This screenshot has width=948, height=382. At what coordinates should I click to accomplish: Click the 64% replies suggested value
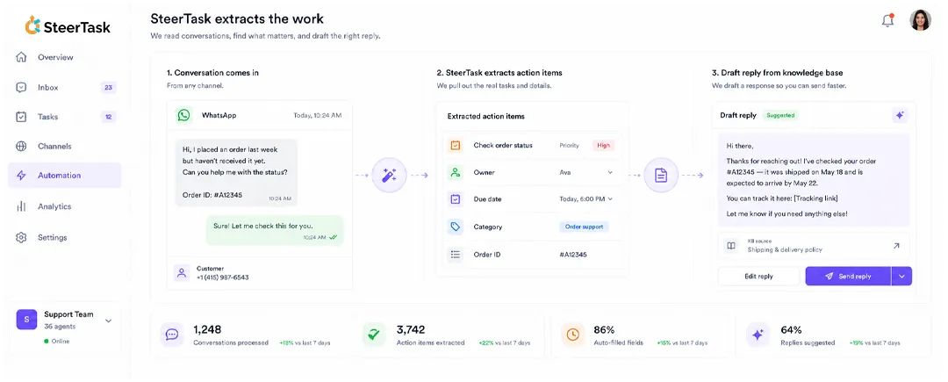point(792,329)
